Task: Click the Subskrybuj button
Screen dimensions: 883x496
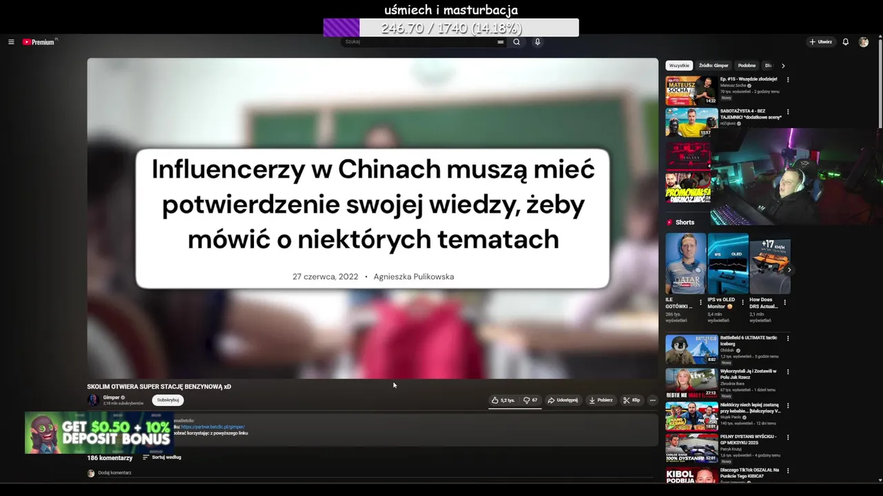Action: tap(168, 400)
